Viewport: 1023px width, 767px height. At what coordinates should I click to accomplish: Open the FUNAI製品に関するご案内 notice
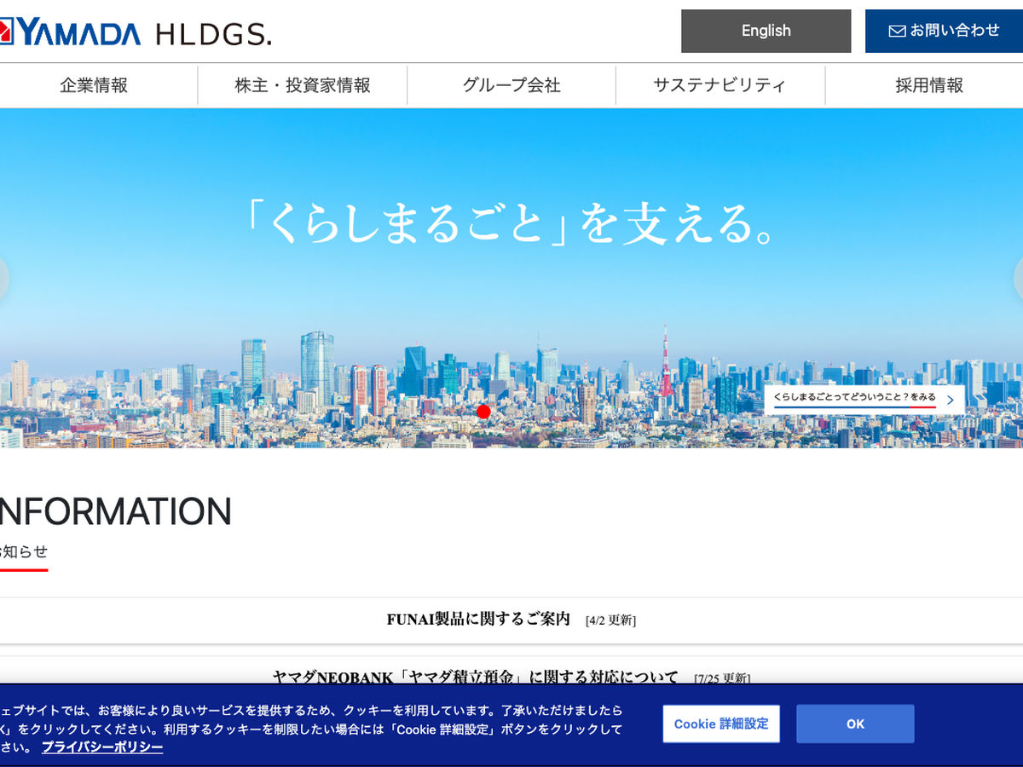pos(478,620)
